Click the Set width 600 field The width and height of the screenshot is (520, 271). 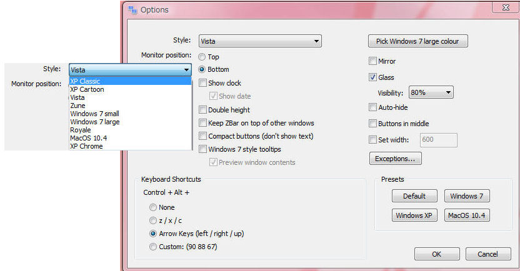(x=438, y=140)
